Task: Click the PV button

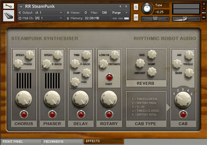Action: pyautogui.click(x=204, y=17)
